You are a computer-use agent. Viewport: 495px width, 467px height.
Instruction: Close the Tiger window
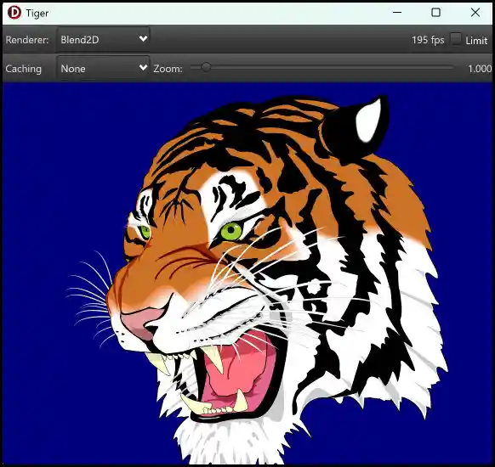tap(475, 13)
